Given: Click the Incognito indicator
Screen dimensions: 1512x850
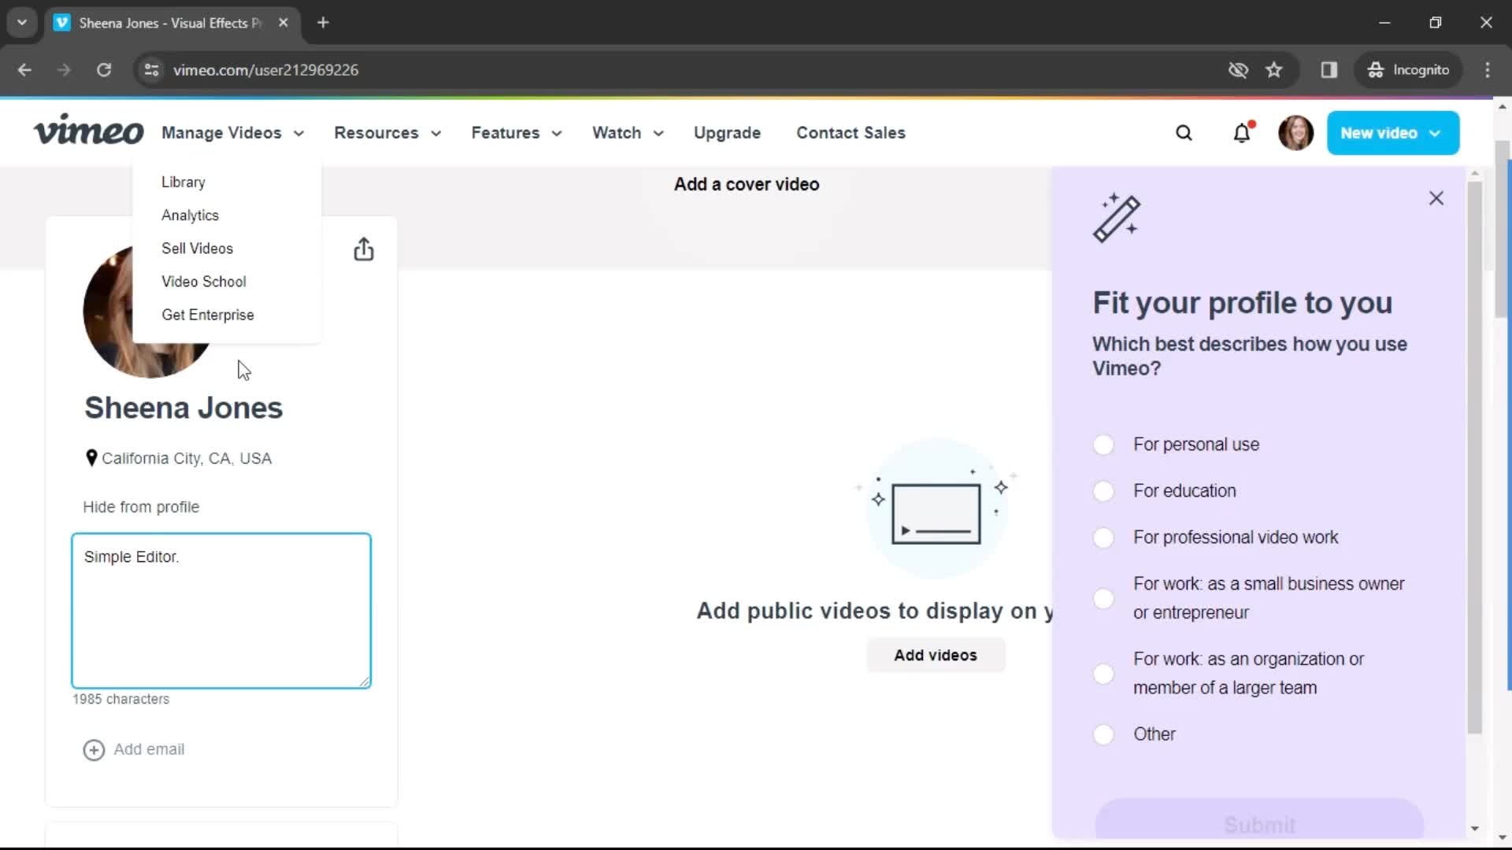Looking at the screenshot, I should click(x=1408, y=70).
